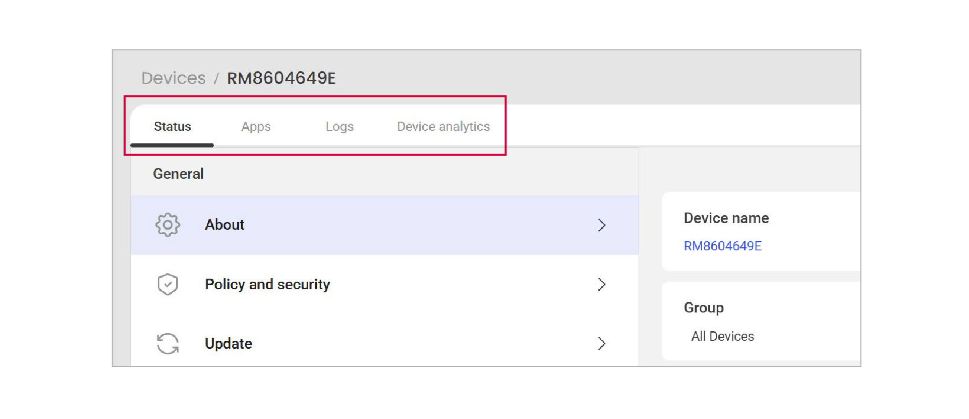The width and height of the screenshot is (969, 419).
Task: Click the RM8604649E breadcrumb title
Action: pyautogui.click(x=281, y=78)
